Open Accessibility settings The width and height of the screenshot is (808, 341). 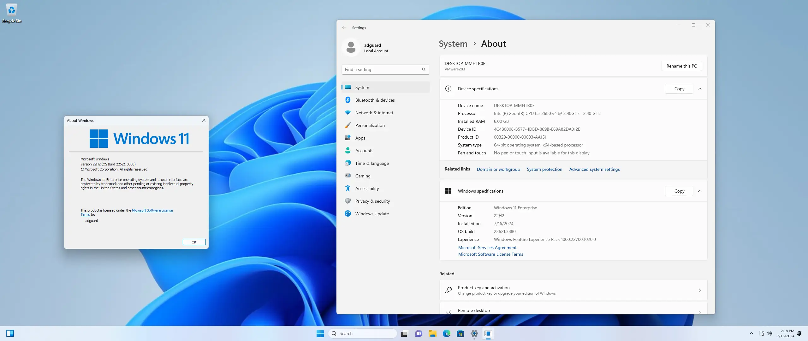tap(367, 188)
